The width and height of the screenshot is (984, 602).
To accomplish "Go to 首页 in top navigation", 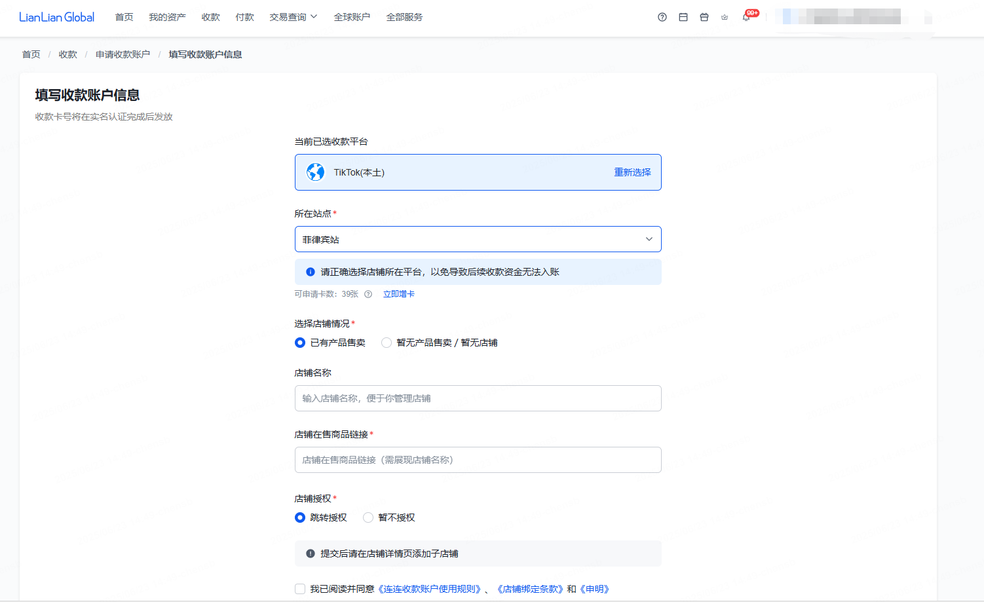I will tap(124, 17).
